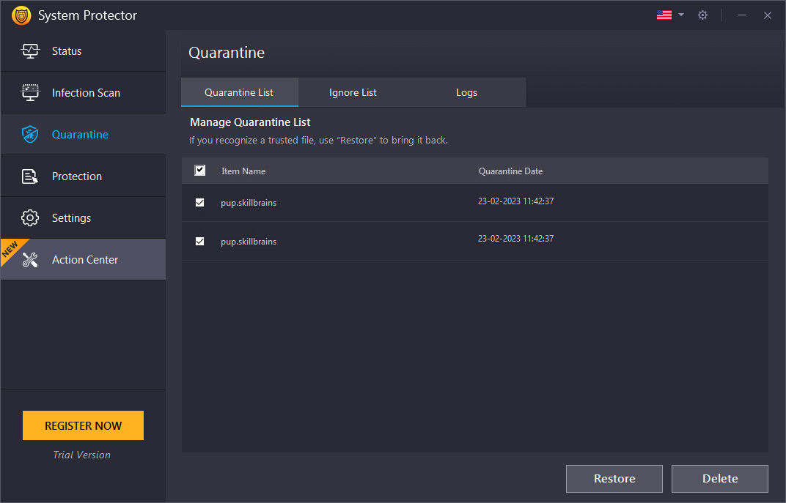
Task: Click the REGISTER NOW button
Action: (x=83, y=425)
